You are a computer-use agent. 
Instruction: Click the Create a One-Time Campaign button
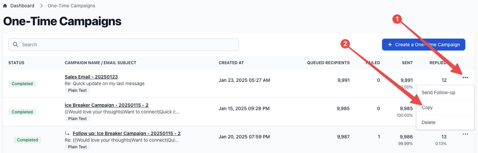pyautogui.click(x=423, y=45)
